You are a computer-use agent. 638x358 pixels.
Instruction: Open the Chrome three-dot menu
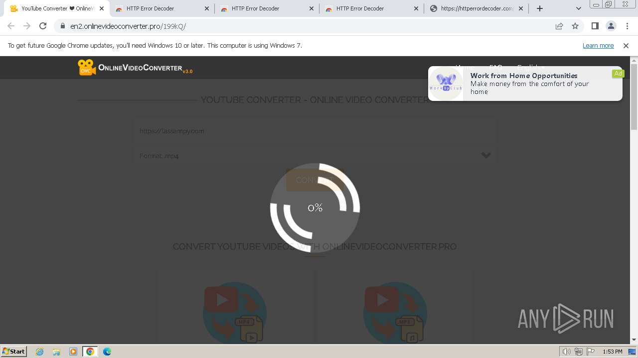tap(627, 26)
